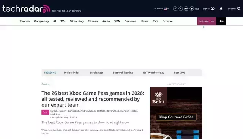Open the EVs menu item

click(155, 21)
